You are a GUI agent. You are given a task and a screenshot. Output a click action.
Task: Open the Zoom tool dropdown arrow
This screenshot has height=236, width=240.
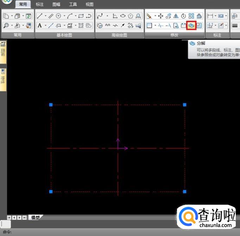(x=12, y=25)
